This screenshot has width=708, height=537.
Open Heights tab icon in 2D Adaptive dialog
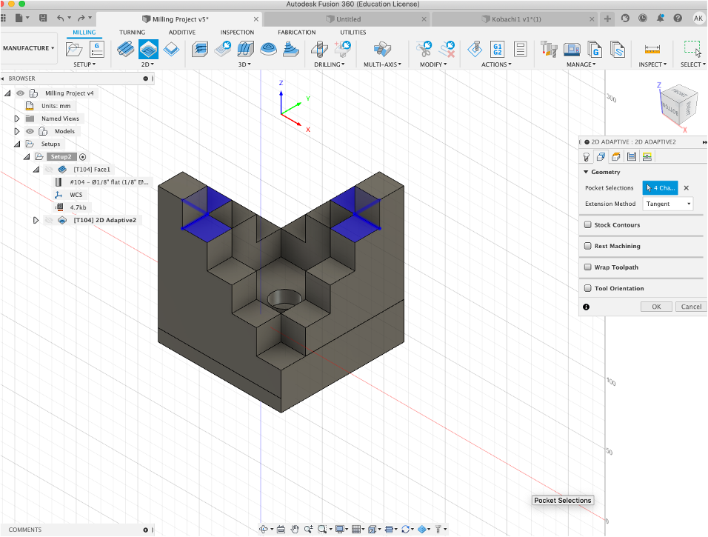[x=616, y=157]
